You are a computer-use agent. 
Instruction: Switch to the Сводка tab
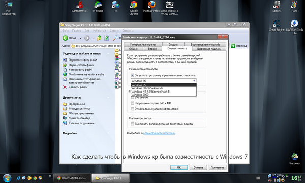click(x=173, y=44)
